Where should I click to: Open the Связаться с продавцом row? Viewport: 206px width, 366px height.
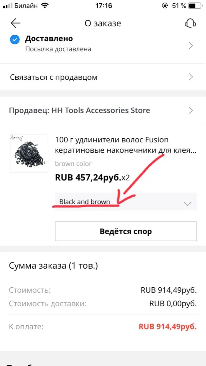(103, 77)
